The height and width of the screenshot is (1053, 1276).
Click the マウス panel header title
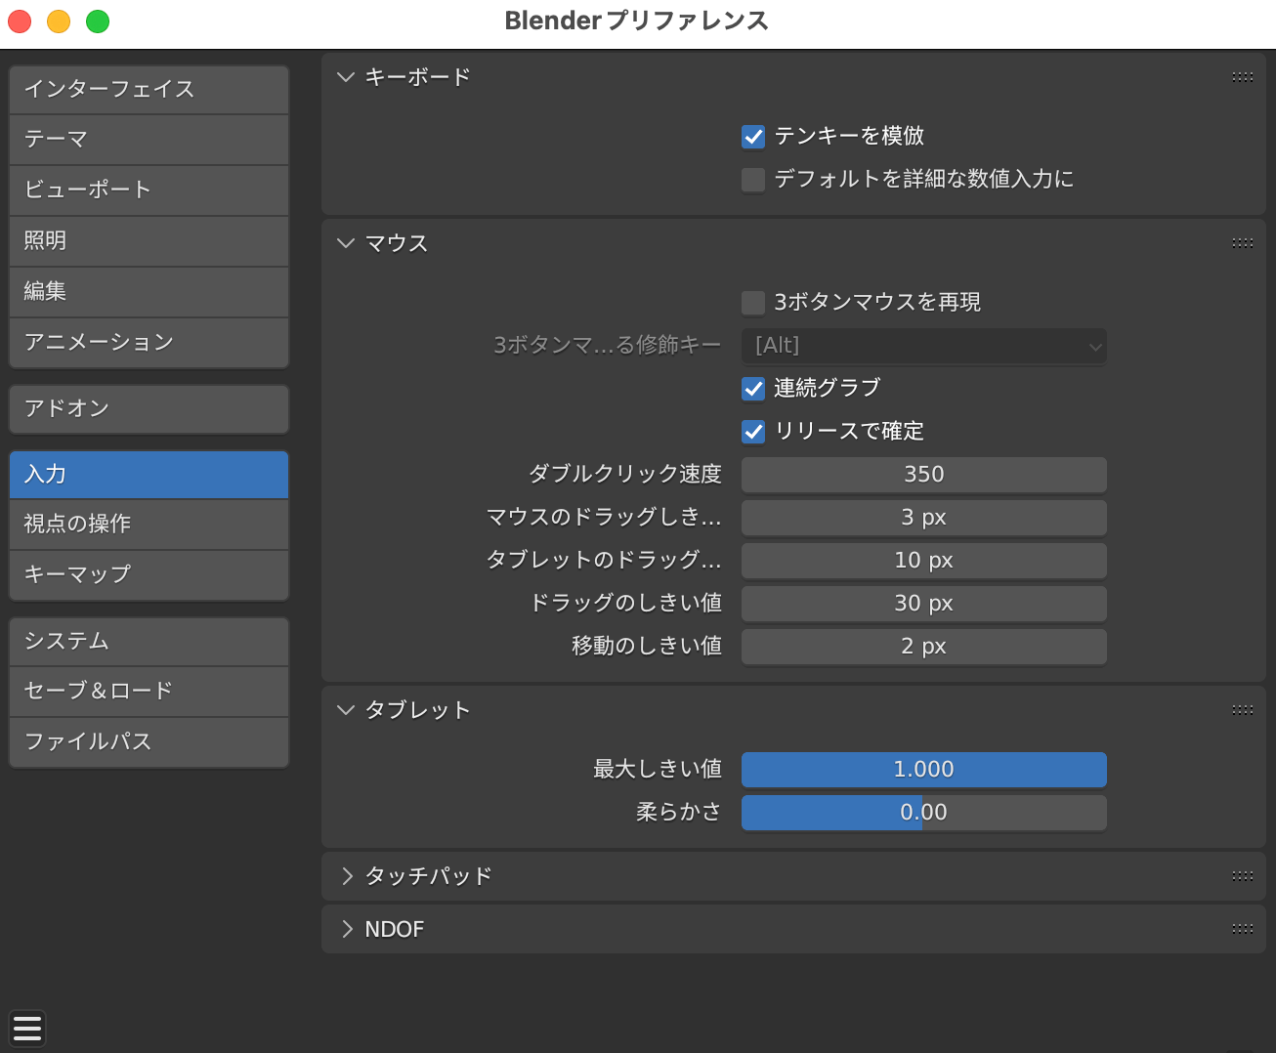point(397,243)
